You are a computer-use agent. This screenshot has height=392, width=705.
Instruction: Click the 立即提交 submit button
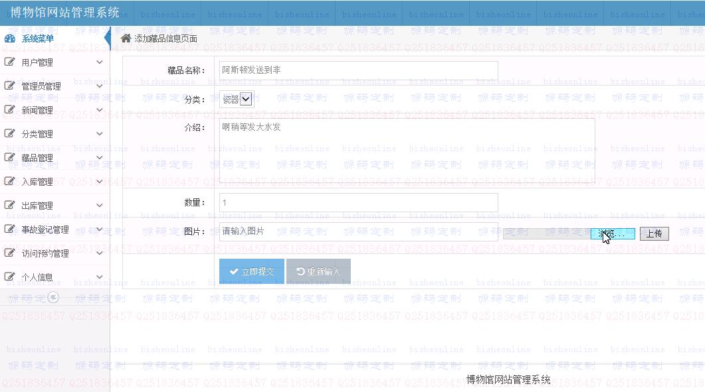252,271
